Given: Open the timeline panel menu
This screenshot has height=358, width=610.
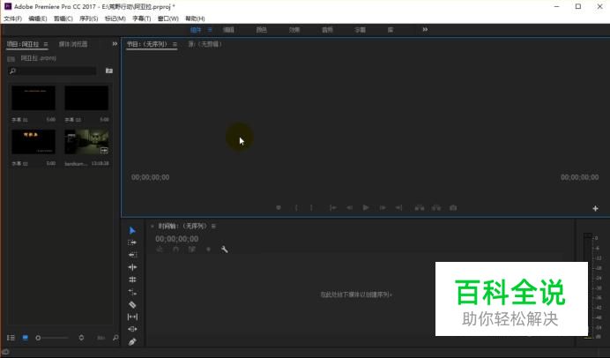Looking at the screenshot, I should point(212,226).
